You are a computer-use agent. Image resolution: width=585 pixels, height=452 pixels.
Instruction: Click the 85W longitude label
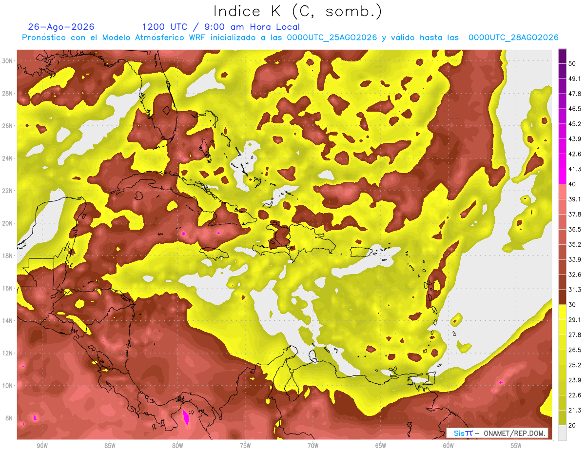(110, 446)
